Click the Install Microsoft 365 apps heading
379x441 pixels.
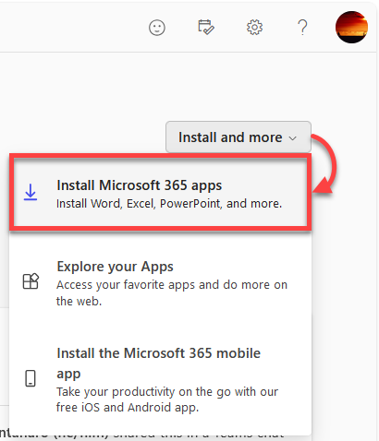[x=140, y=185]
